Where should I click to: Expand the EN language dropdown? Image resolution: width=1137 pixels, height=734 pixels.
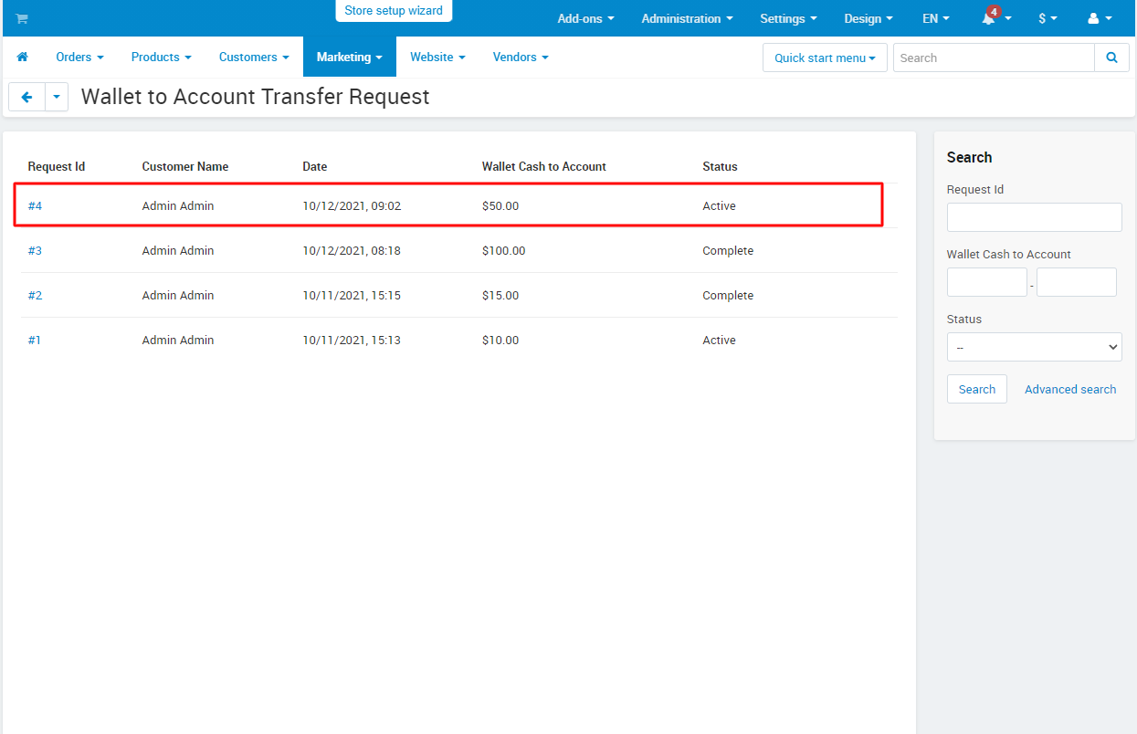(936, 18)
